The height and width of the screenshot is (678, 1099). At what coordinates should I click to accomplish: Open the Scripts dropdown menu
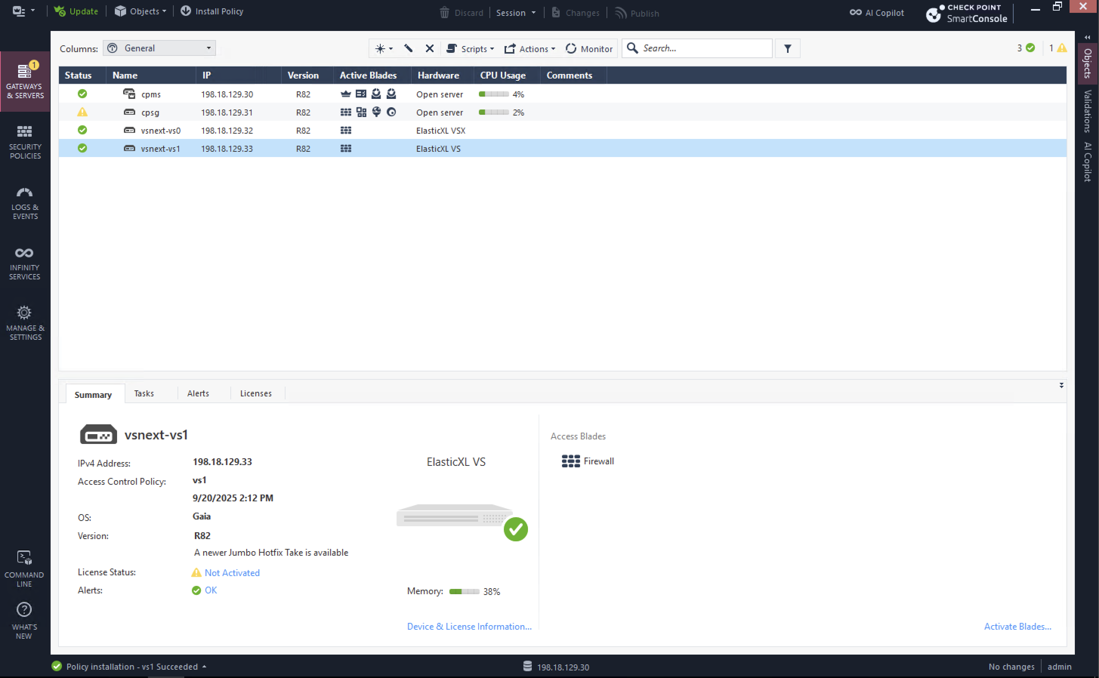coord(471,48)
